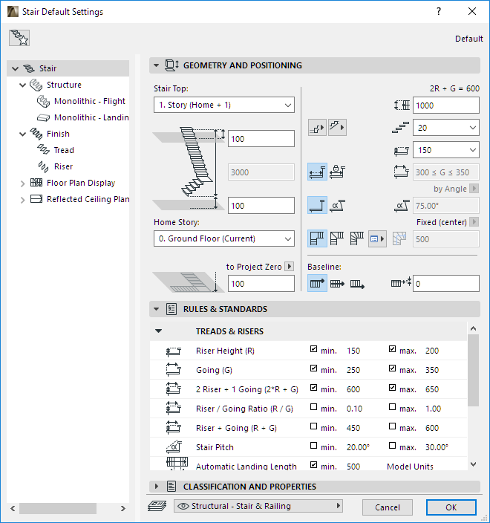Collapse the Geometry and Positioning panel

156,65
